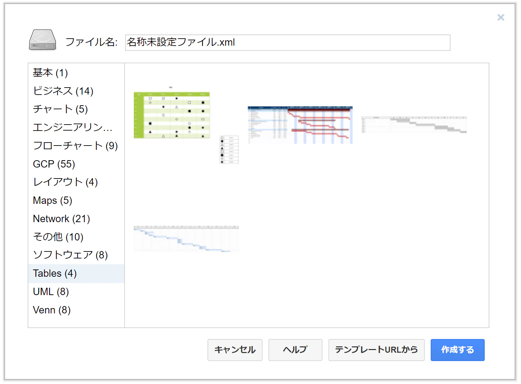The width and height of the screenshot is (521, 384).
Task: Click the hard drive storage icon
Action: [x=43, y=40]
